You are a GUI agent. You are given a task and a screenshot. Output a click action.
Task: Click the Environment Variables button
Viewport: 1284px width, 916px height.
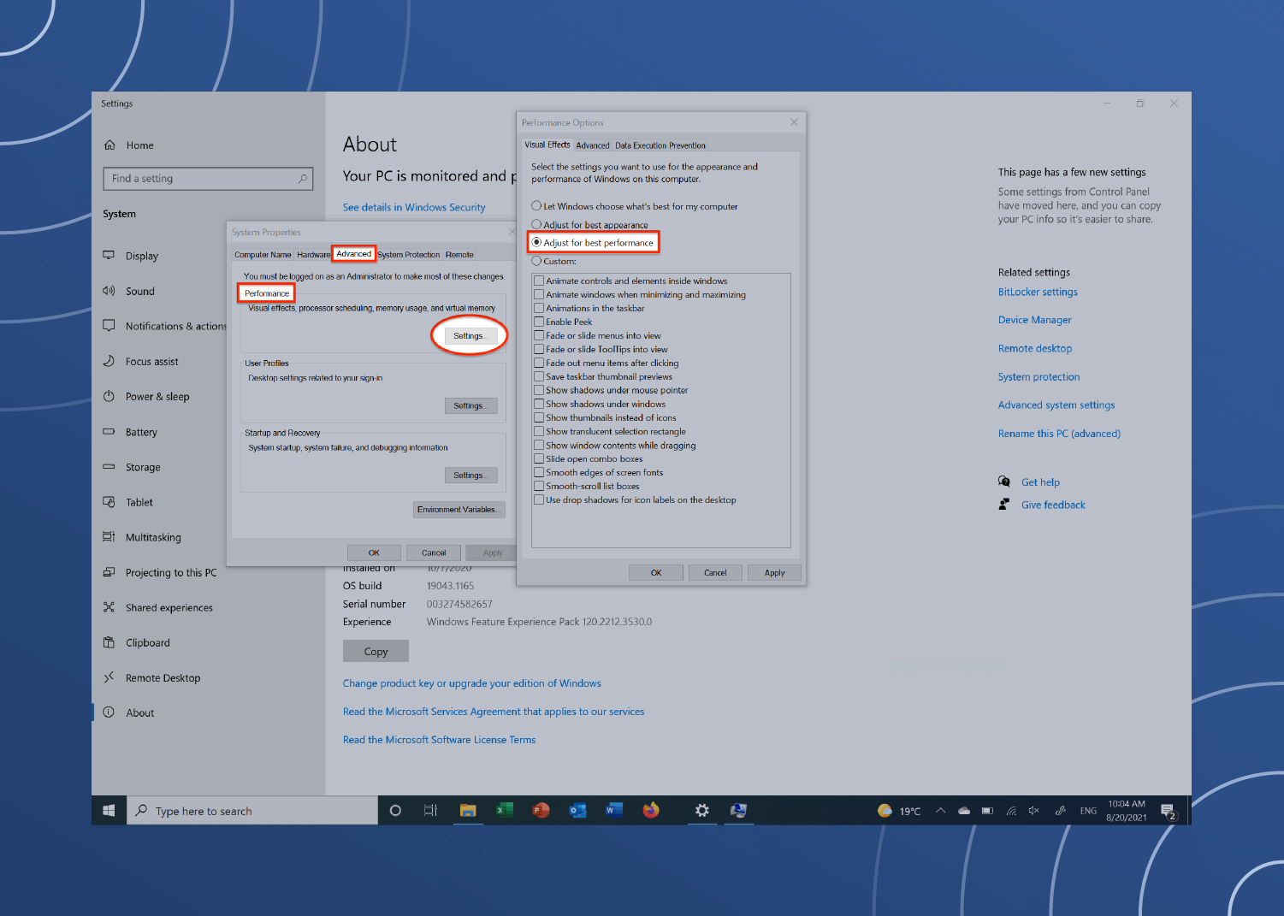[459, 509]
